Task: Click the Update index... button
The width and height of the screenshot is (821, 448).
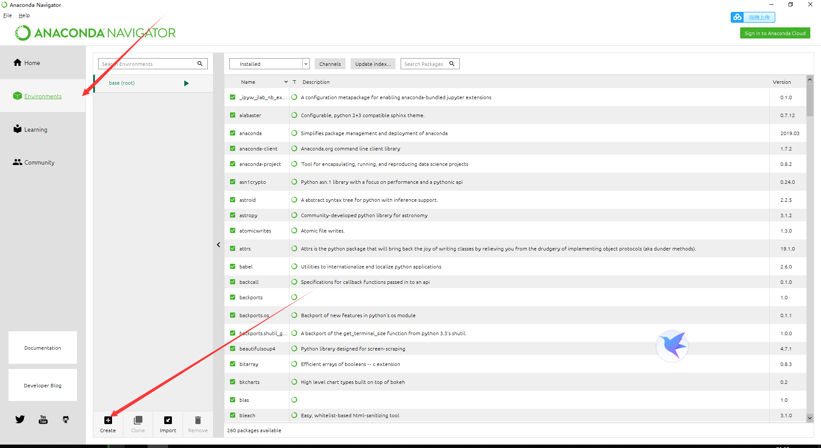Action: point(373,64)
